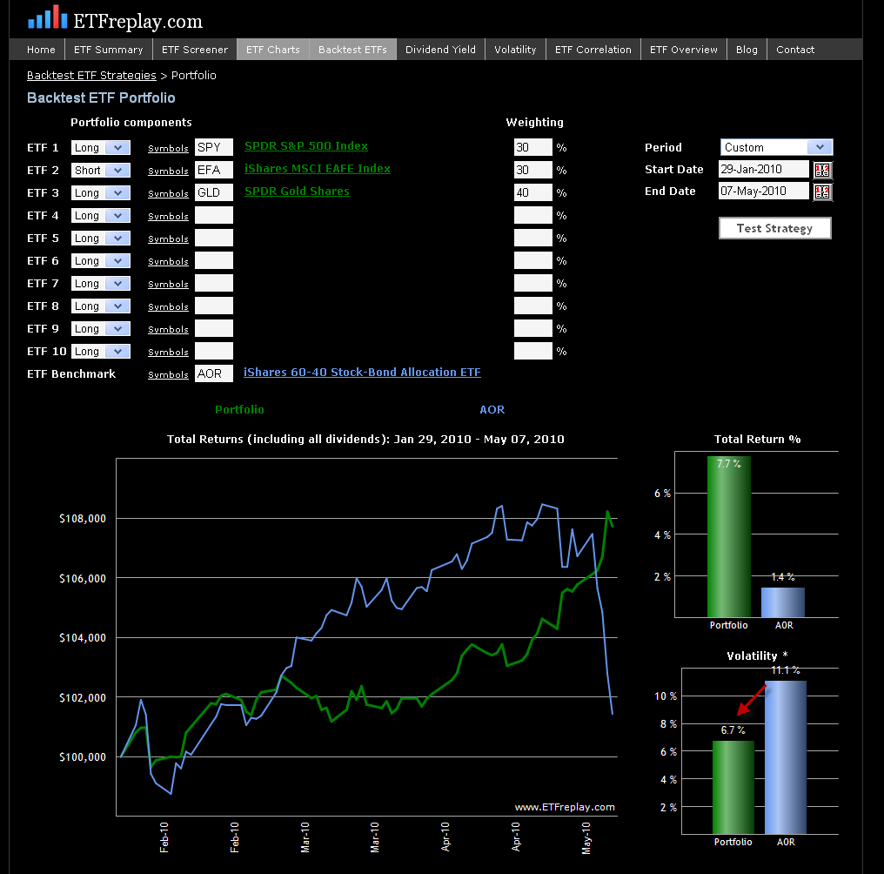Click the blue AOR legend label
Screen dimensions: 884x874
[x=492, y=410]
